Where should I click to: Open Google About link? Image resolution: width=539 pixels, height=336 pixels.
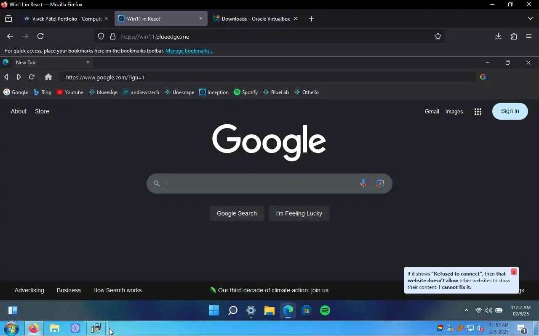[x=19, y=111]
